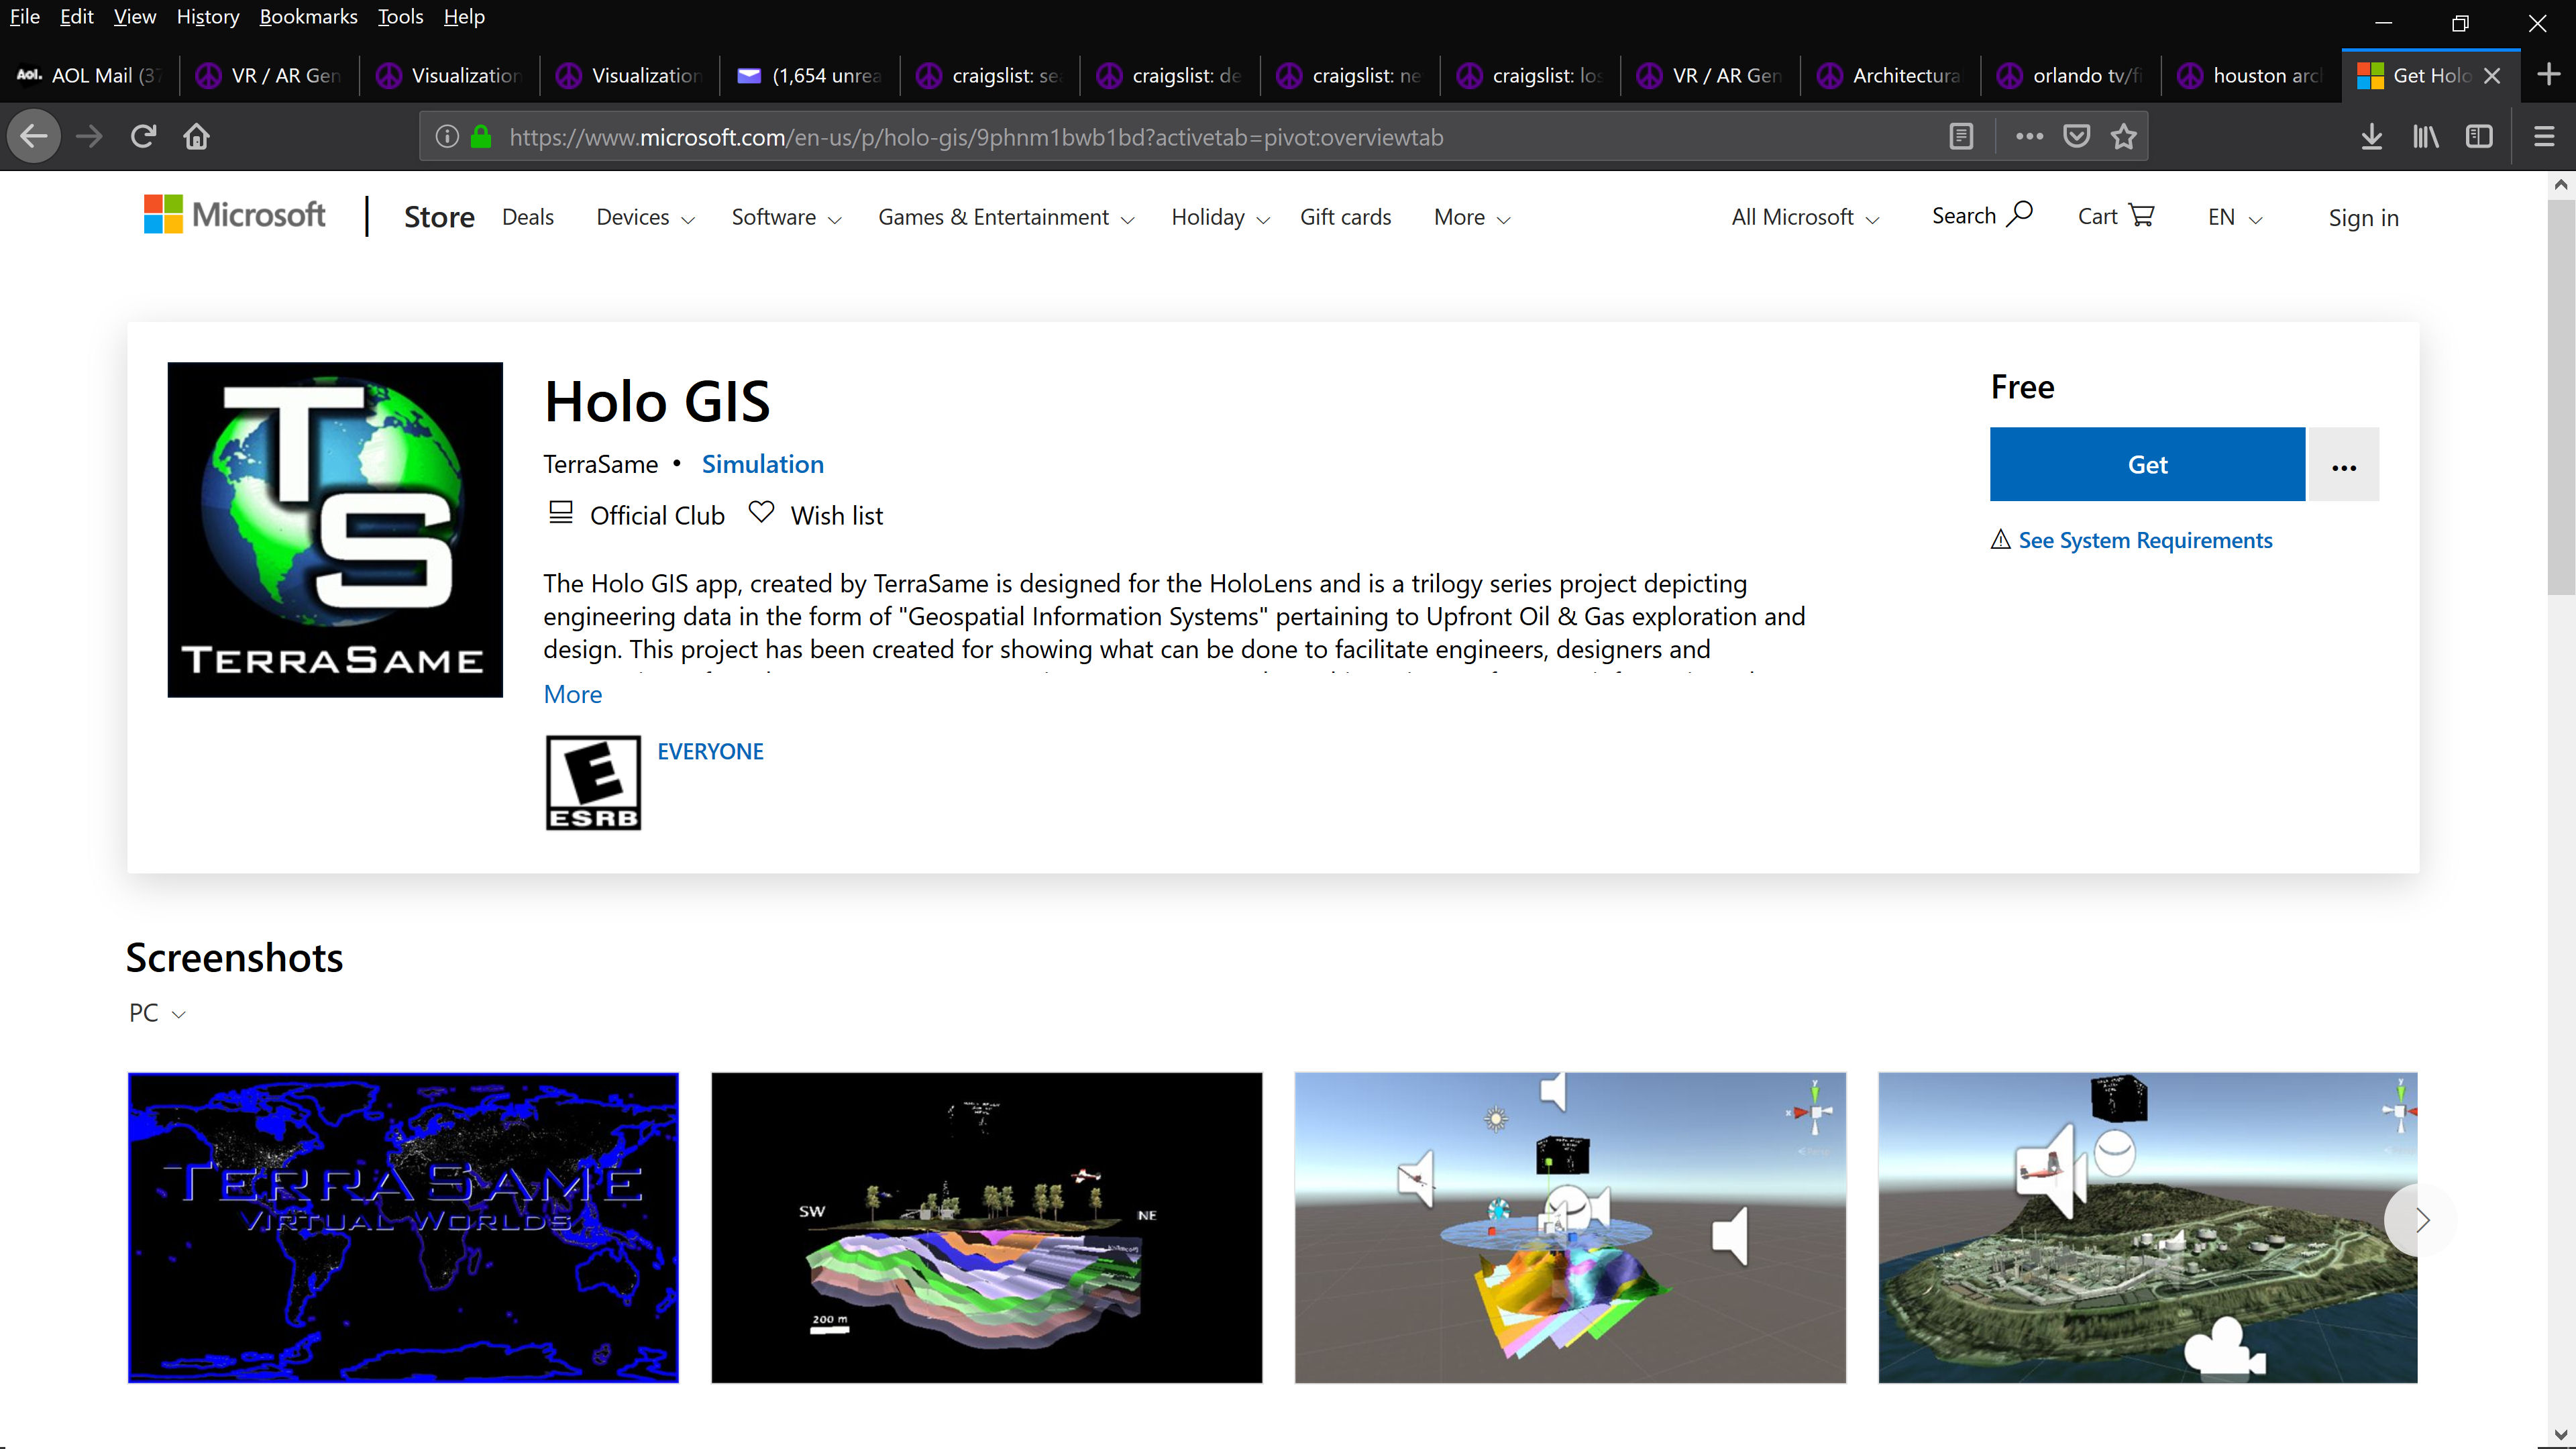Toggle the Firefox sidebar view

pos(2479,136)
